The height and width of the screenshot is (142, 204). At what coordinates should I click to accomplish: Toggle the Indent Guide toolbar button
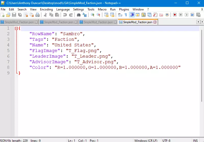[132, 15]
